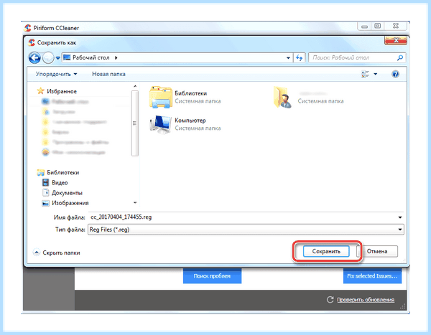
Task: Click the navigation pane scrollbar thumb
Action: [x=135, y=123]
